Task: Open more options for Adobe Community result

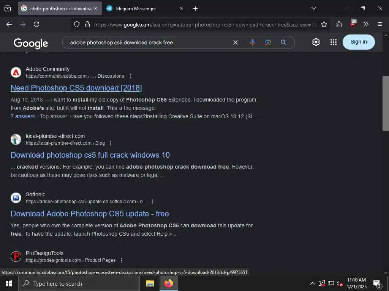Action: (x=131, y=76)
